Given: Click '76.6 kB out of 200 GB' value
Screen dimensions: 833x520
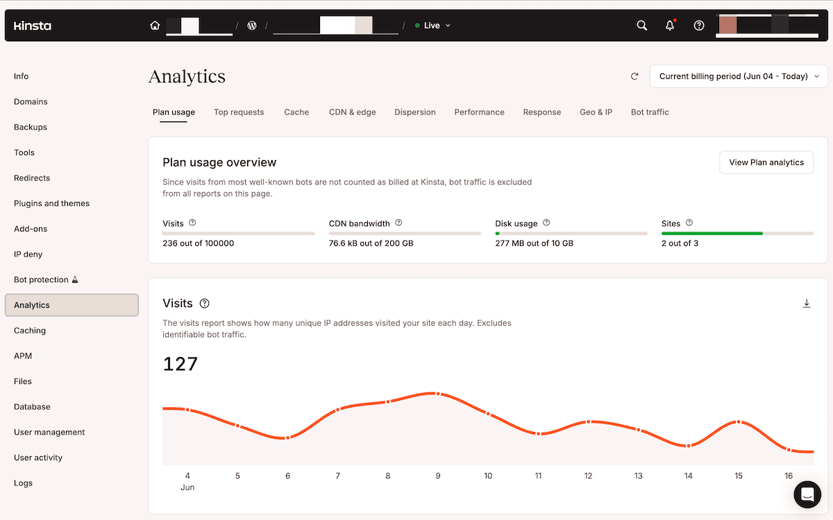Looking at the screenshot, I should [x=371, y=243].
